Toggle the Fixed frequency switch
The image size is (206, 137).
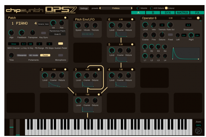tap(170, 35)
